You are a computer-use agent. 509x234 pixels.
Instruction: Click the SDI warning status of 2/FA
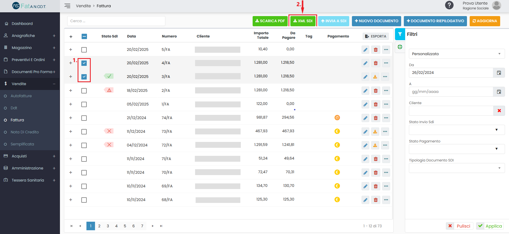tap(109, 90)
